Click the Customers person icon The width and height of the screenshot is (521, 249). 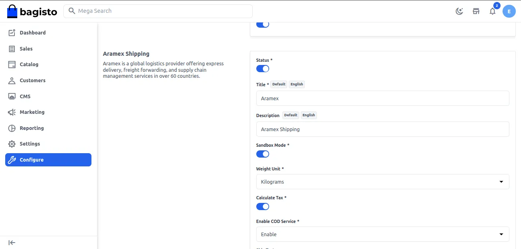point(12,80)
